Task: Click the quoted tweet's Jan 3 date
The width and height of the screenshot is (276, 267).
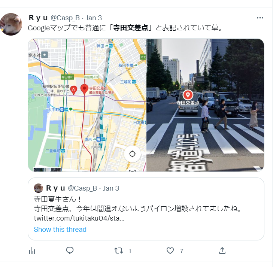Action: coord(111,188)
